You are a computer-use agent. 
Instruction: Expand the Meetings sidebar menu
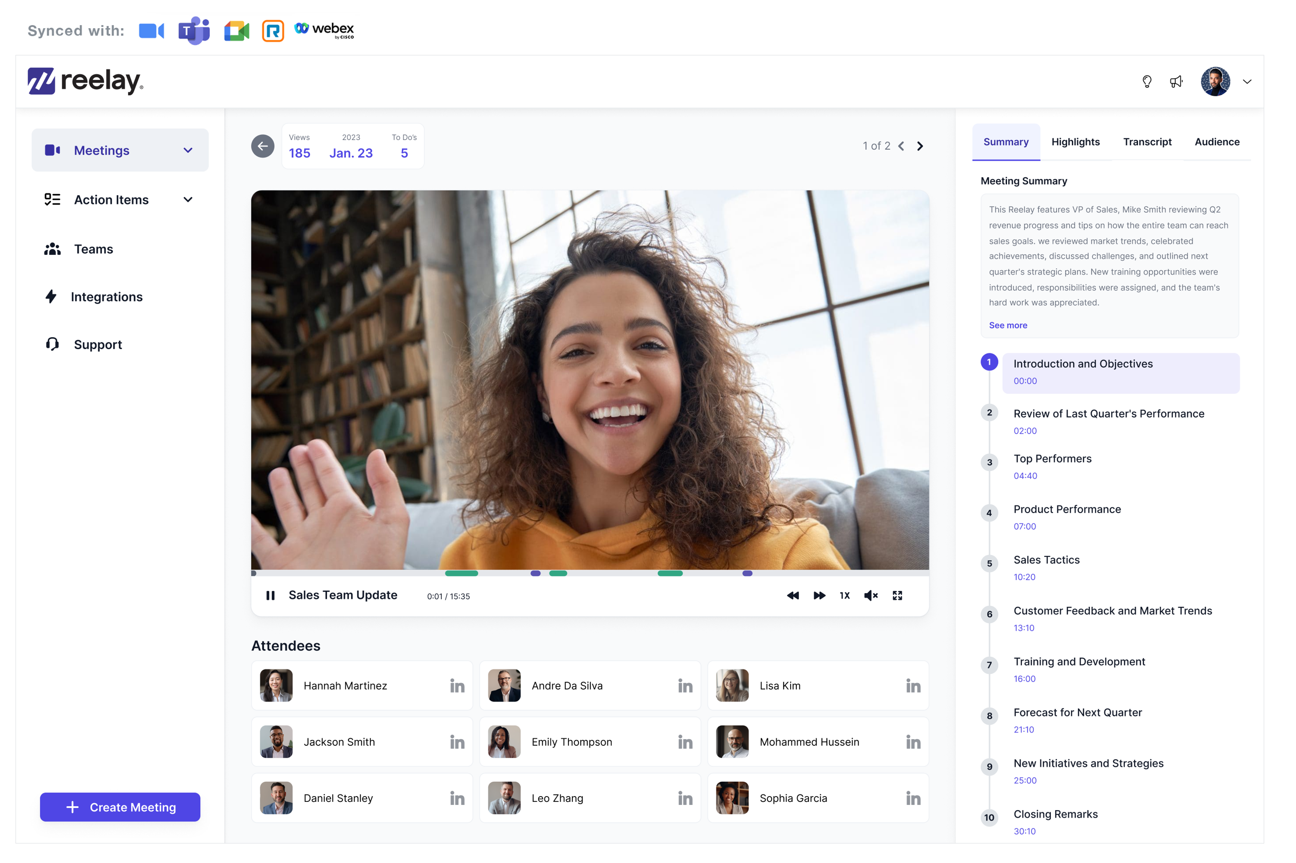188,150
